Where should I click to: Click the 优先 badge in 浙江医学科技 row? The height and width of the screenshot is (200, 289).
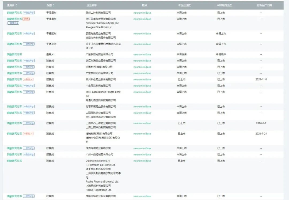pos(26,19)
